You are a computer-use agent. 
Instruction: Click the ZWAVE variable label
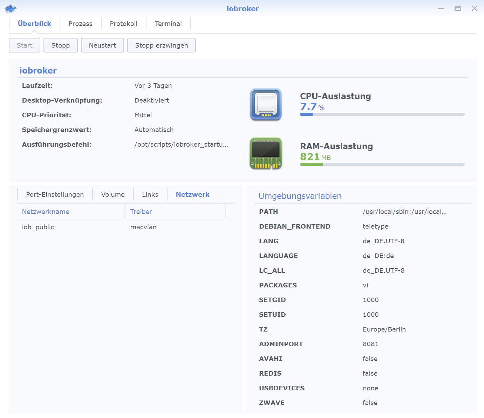pos(272,403)
